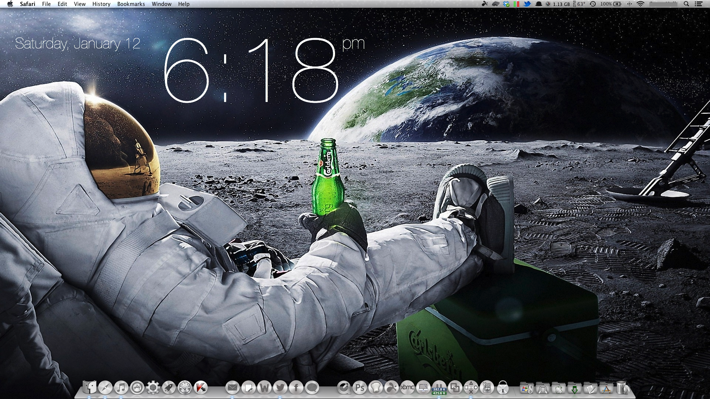
Task: Open battery 100% status menu
Action: click(x=611, y=4)
